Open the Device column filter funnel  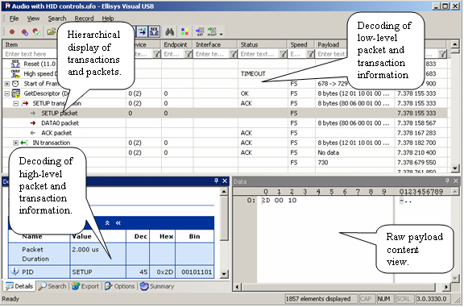coord(156,54)
